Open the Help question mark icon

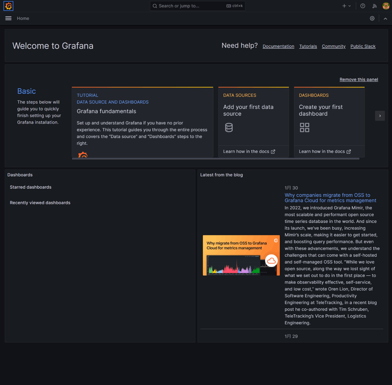[x=363, y=6]
